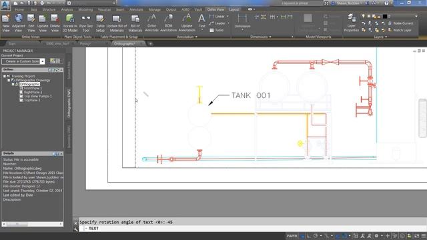Click the Adjust Space dimension icon
The image size is (427, 240).
coord(264,17)
